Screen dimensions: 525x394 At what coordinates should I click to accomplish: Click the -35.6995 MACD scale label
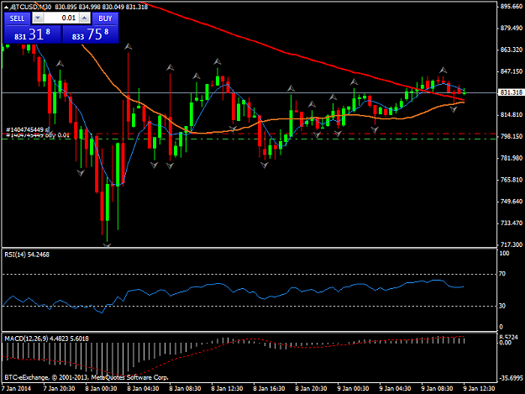[511, 378]
